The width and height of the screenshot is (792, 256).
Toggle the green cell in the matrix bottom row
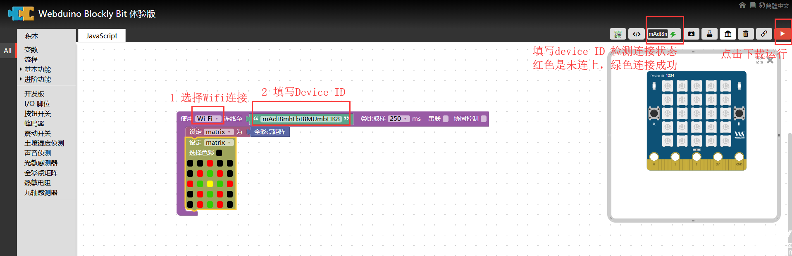point(210,204)
